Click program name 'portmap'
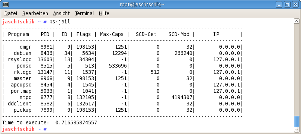This screenshot has height=134, width=301. pyautogui.click(x=21, y=91)
